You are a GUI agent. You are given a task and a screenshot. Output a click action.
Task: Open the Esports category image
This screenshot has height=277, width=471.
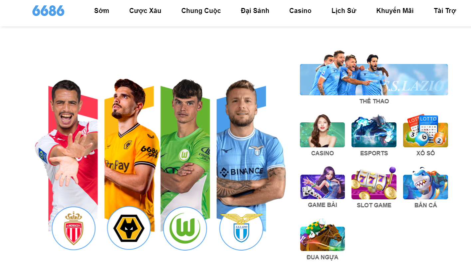374,131
